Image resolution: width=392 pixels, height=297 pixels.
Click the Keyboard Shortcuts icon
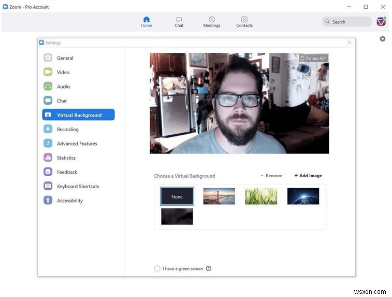48,186
